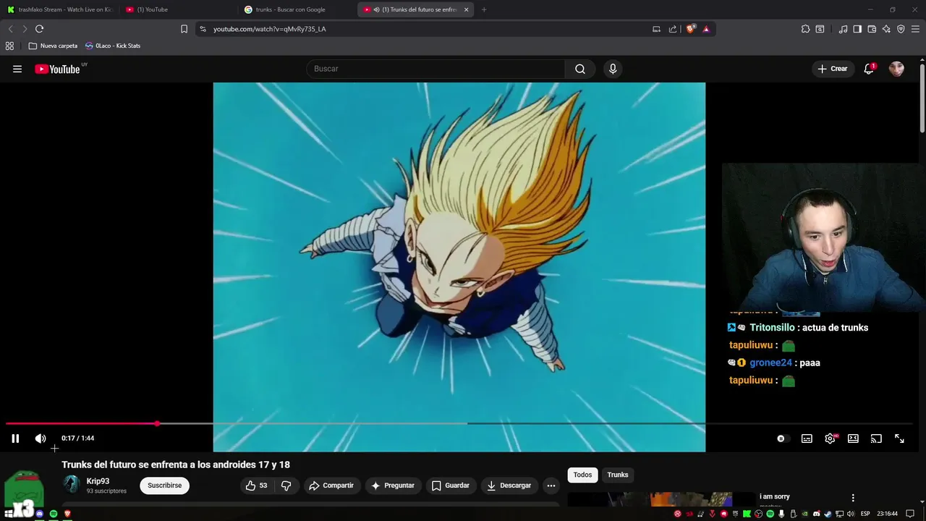Open the Brave Wallet icon
Image resolution: width=926 pixels, height=521 pixels.
[x=872, y=29]
